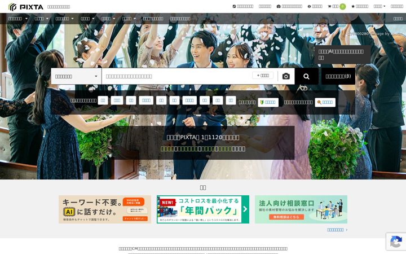Click the beginner-mark guide button below search
Viewport: 406px width, 254px height.
coord(268,102)
